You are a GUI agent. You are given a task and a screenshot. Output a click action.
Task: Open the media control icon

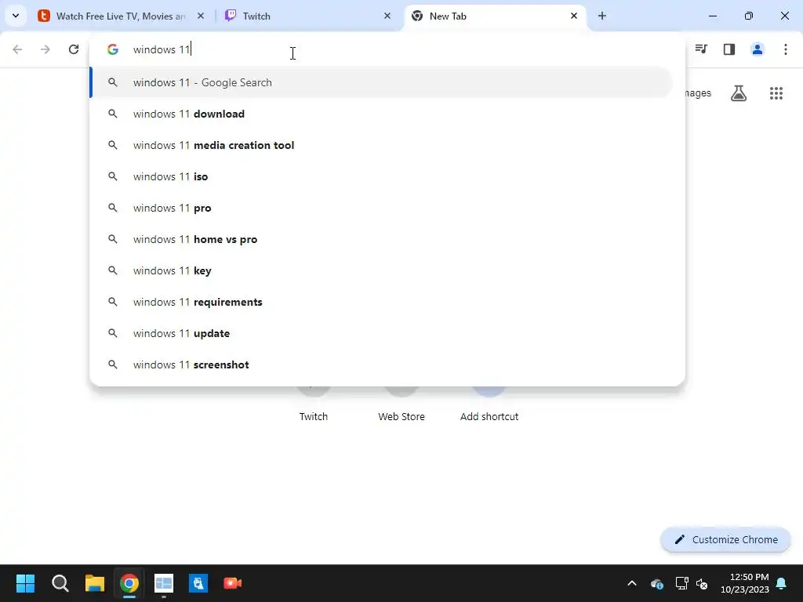click(701, 49)
